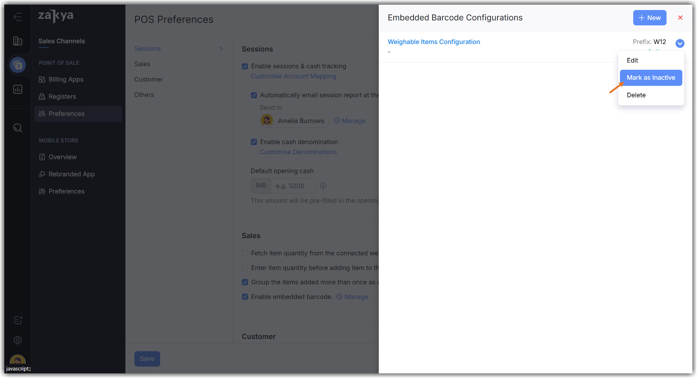Expand the Sessions section chevron

[x=221, y=49]
